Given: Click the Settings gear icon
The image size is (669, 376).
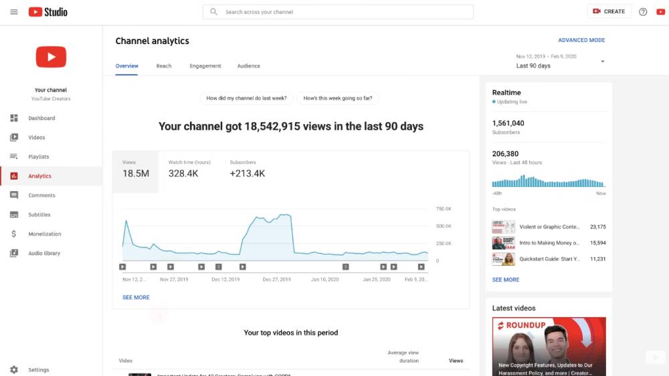Looking at the screenshot, I should pyautogui.click(x=14, y=369).
